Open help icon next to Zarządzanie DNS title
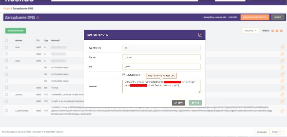 point(38,18)
